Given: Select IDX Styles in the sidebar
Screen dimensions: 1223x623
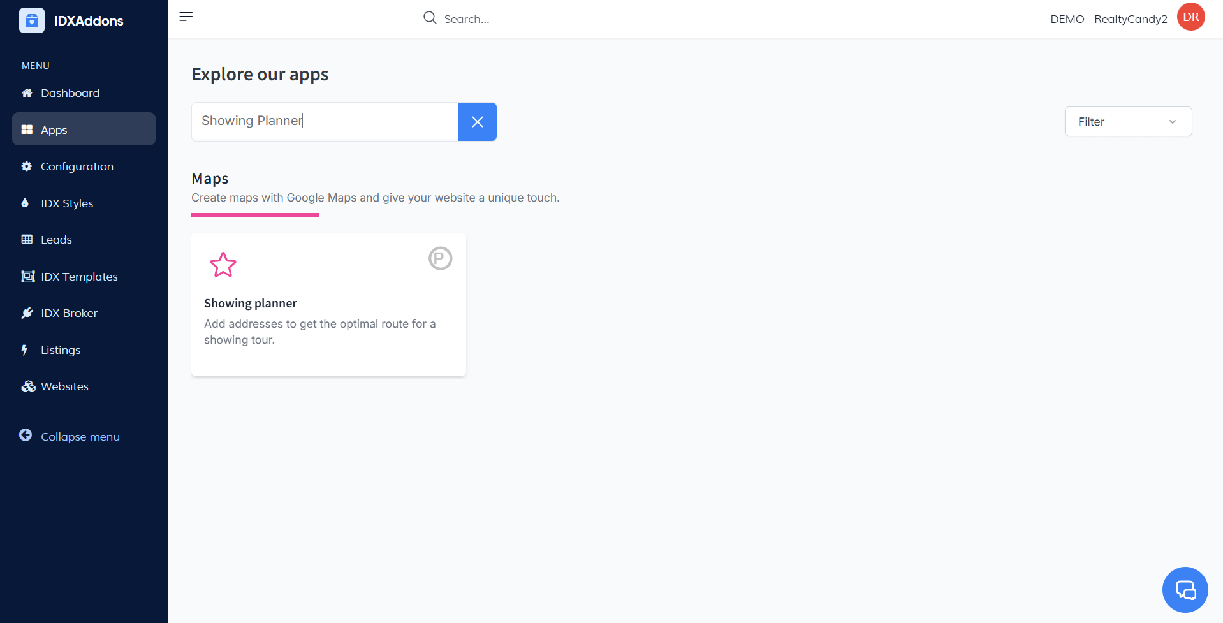Looking at the screenshot, I should [67, 203].
